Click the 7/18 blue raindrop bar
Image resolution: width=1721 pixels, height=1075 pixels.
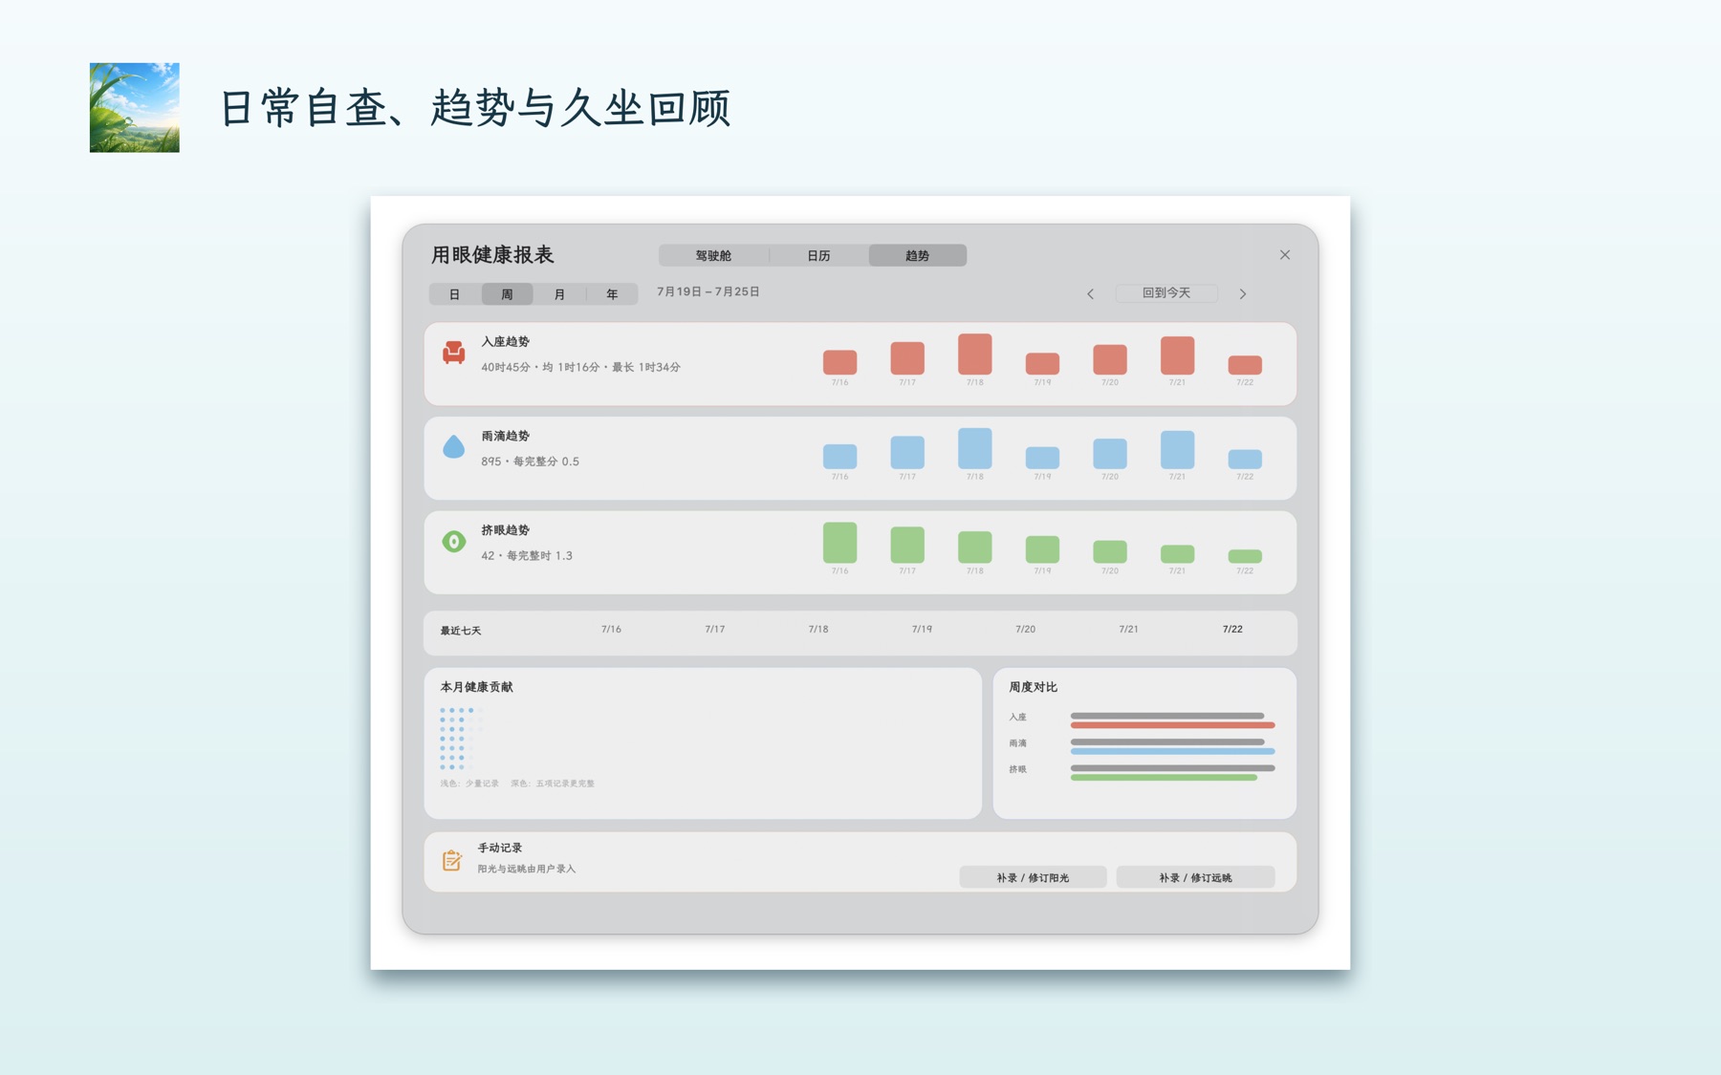[x=974, y=448]
